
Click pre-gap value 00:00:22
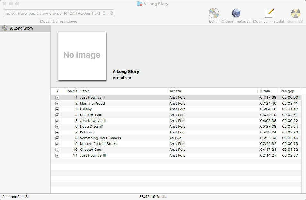coord(290,121)
